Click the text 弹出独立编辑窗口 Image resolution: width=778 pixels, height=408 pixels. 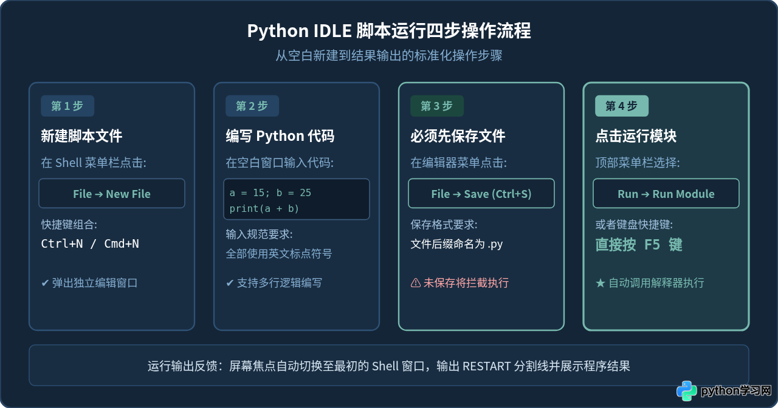click(x=95, y=283)
